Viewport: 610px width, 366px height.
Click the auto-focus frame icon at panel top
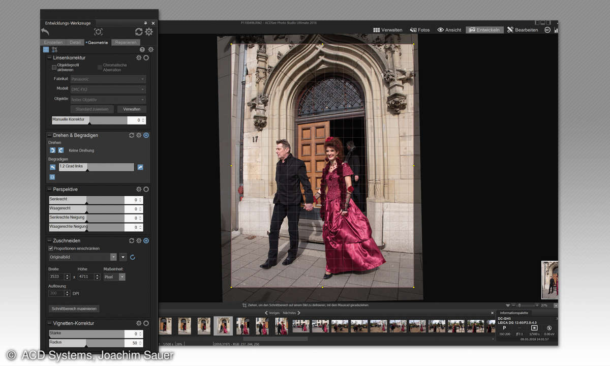coord(98,32)
